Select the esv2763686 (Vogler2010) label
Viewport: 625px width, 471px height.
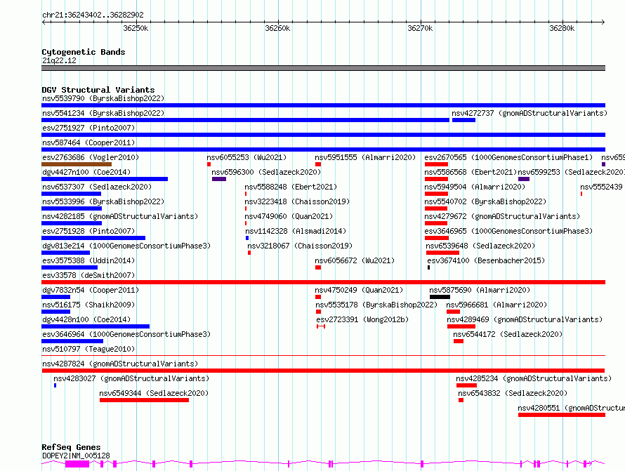click(91, 157)
